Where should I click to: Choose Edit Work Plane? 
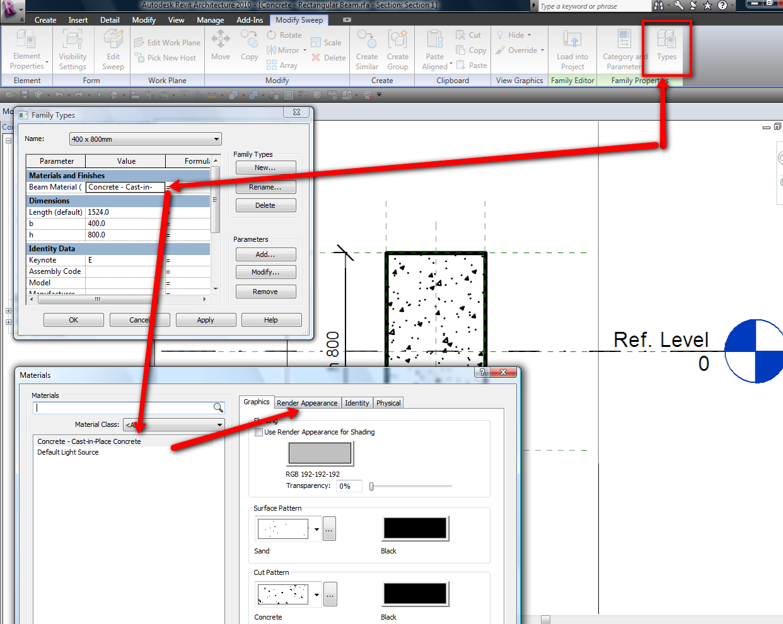pyautogui.click(x=167, y=43)
